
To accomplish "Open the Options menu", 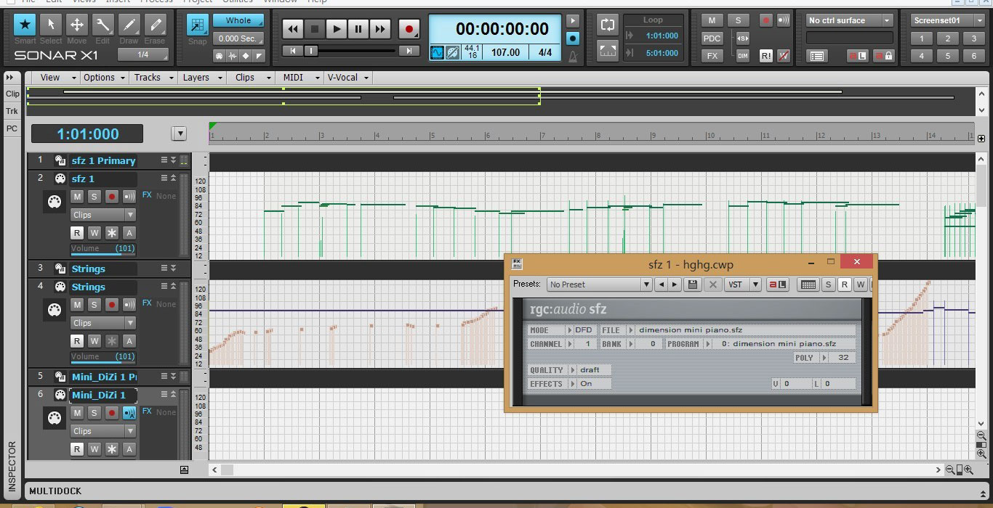I will tap(103, 78).
